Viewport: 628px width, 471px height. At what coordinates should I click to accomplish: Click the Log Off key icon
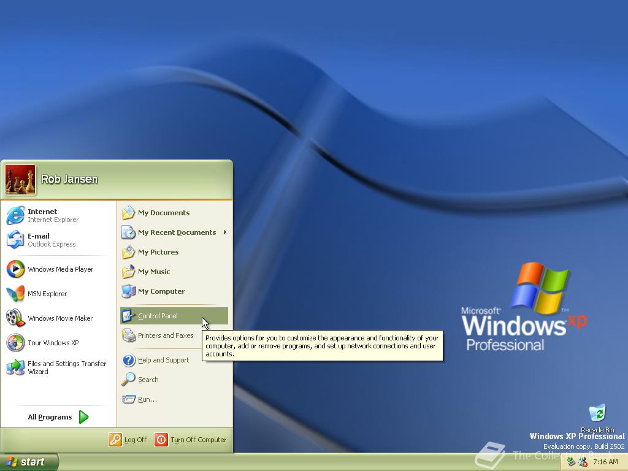click(115, 440)
